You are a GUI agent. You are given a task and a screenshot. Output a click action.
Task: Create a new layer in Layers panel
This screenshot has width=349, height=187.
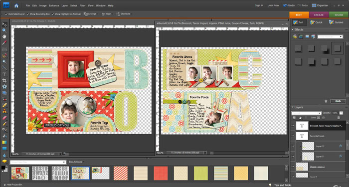tap(294, 118)
